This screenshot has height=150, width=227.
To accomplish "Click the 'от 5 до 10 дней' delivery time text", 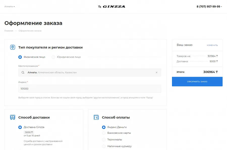I will pyautogui.click(x=32, y=136).
